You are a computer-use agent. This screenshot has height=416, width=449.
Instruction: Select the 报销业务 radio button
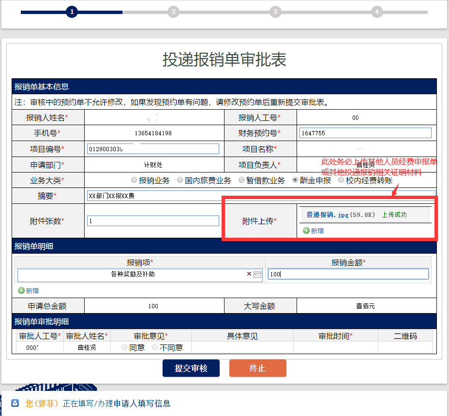(134, 180)
